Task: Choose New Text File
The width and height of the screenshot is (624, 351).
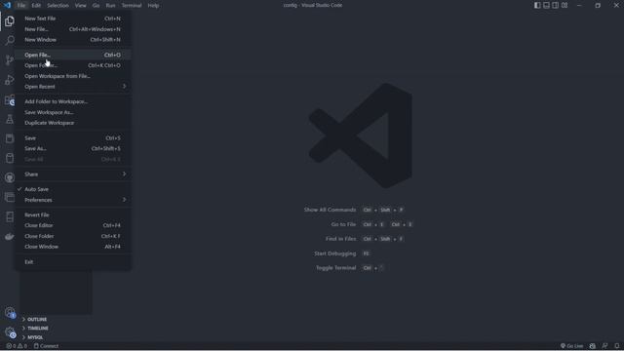Action: click(x=73, y=19)
